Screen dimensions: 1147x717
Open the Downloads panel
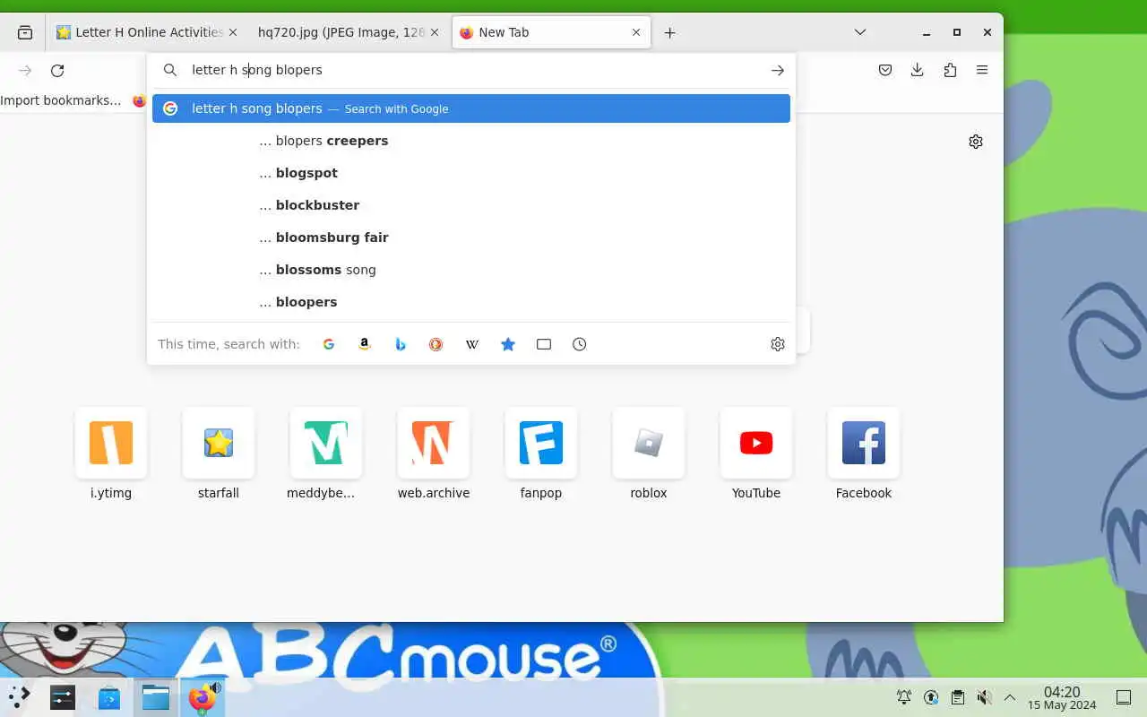[x=918, y=70]
